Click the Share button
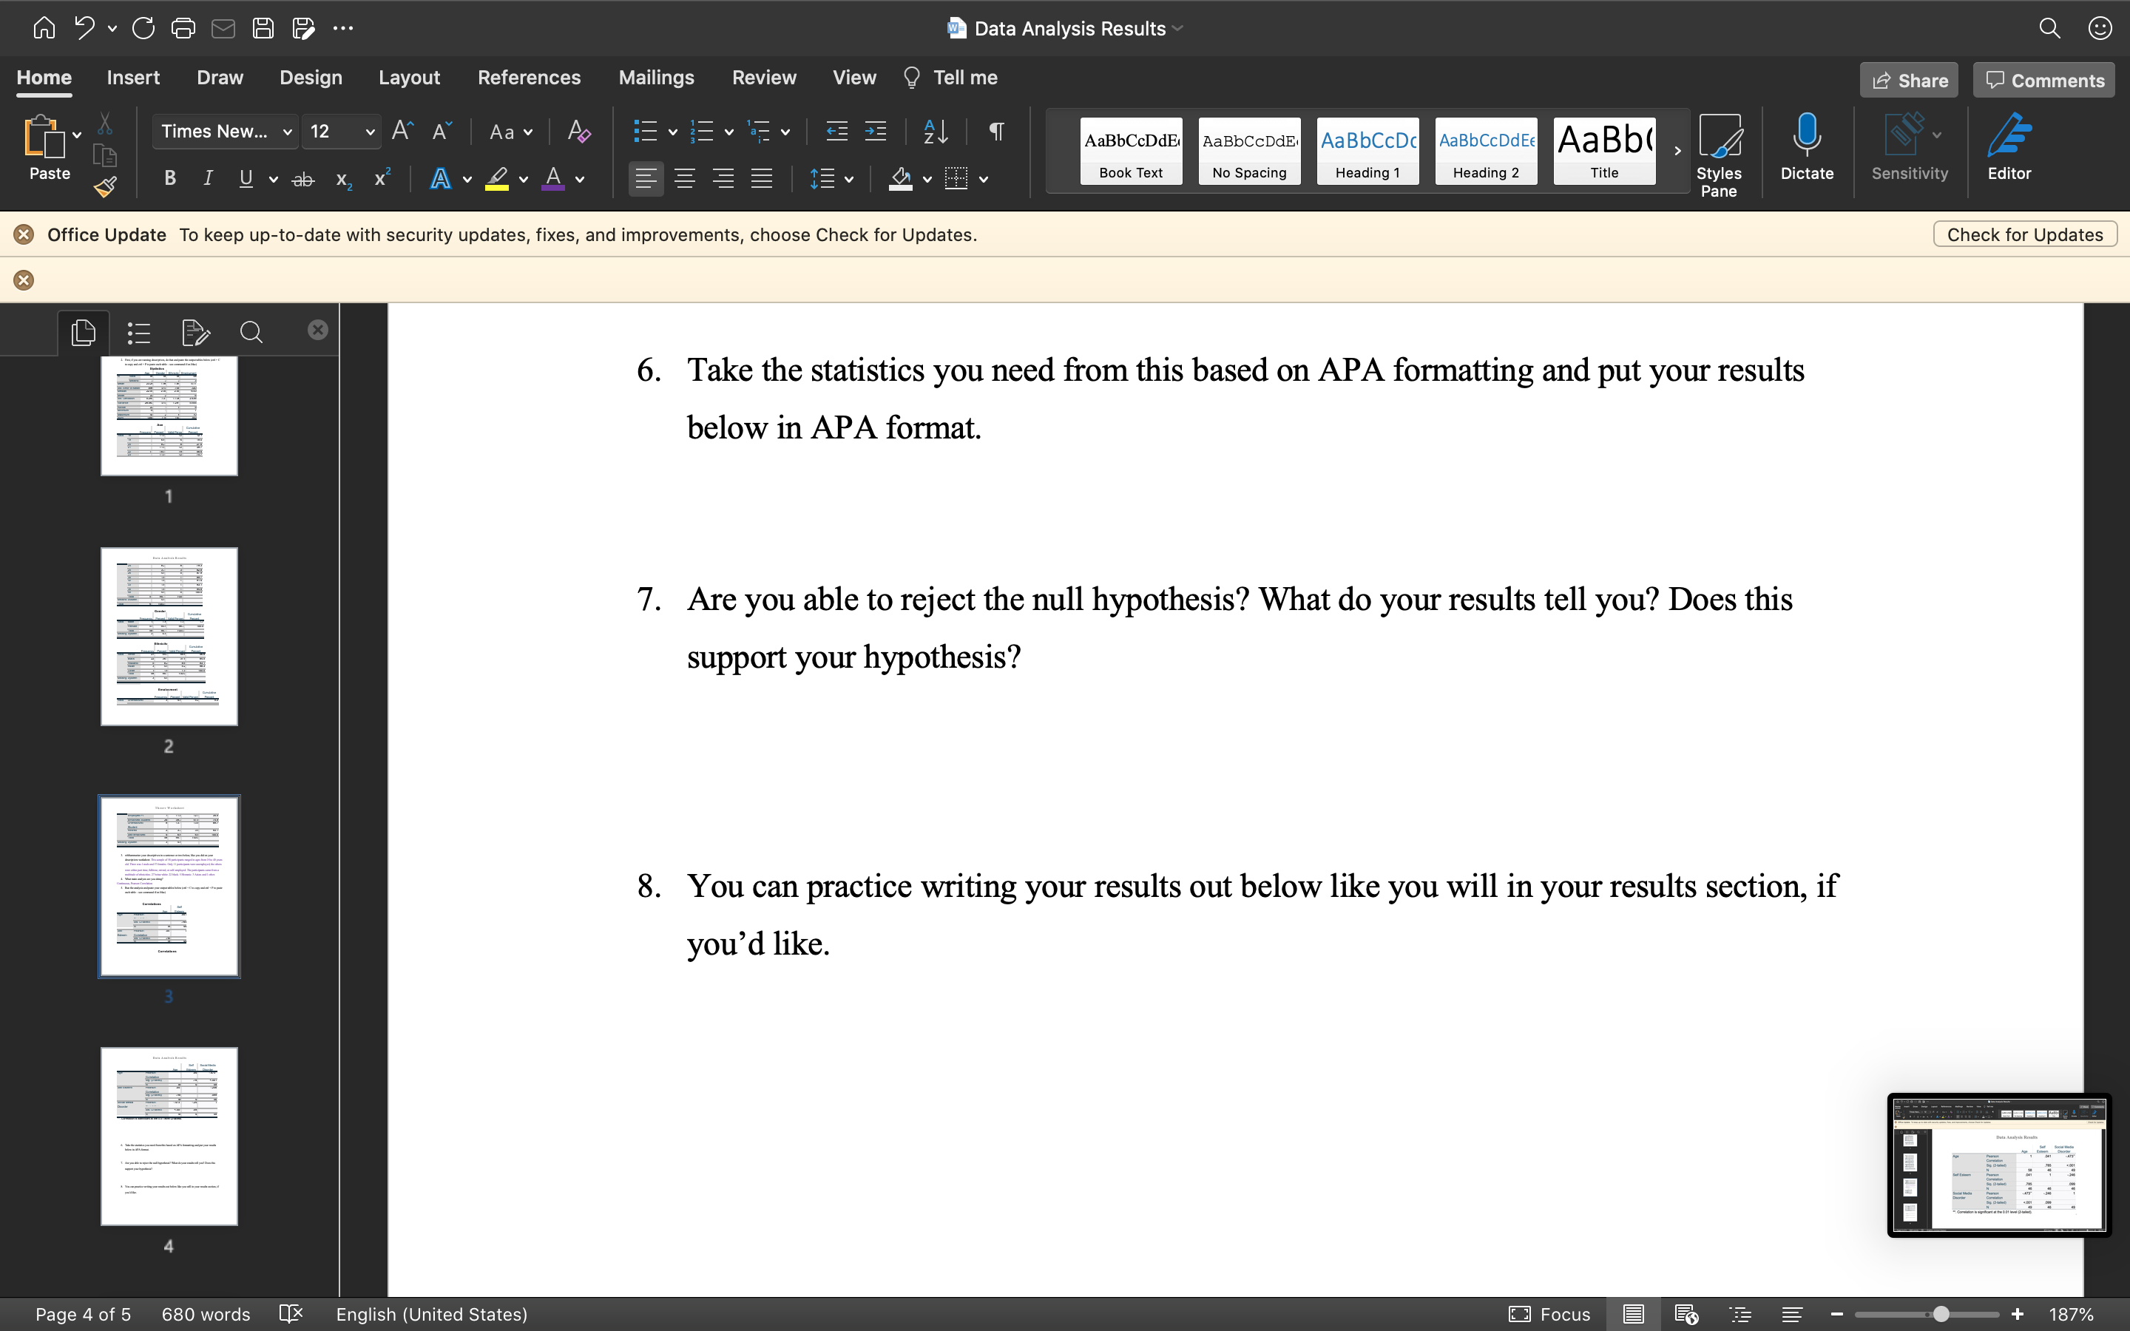Viewport: 2130px width, 1331px height. 1908,81
